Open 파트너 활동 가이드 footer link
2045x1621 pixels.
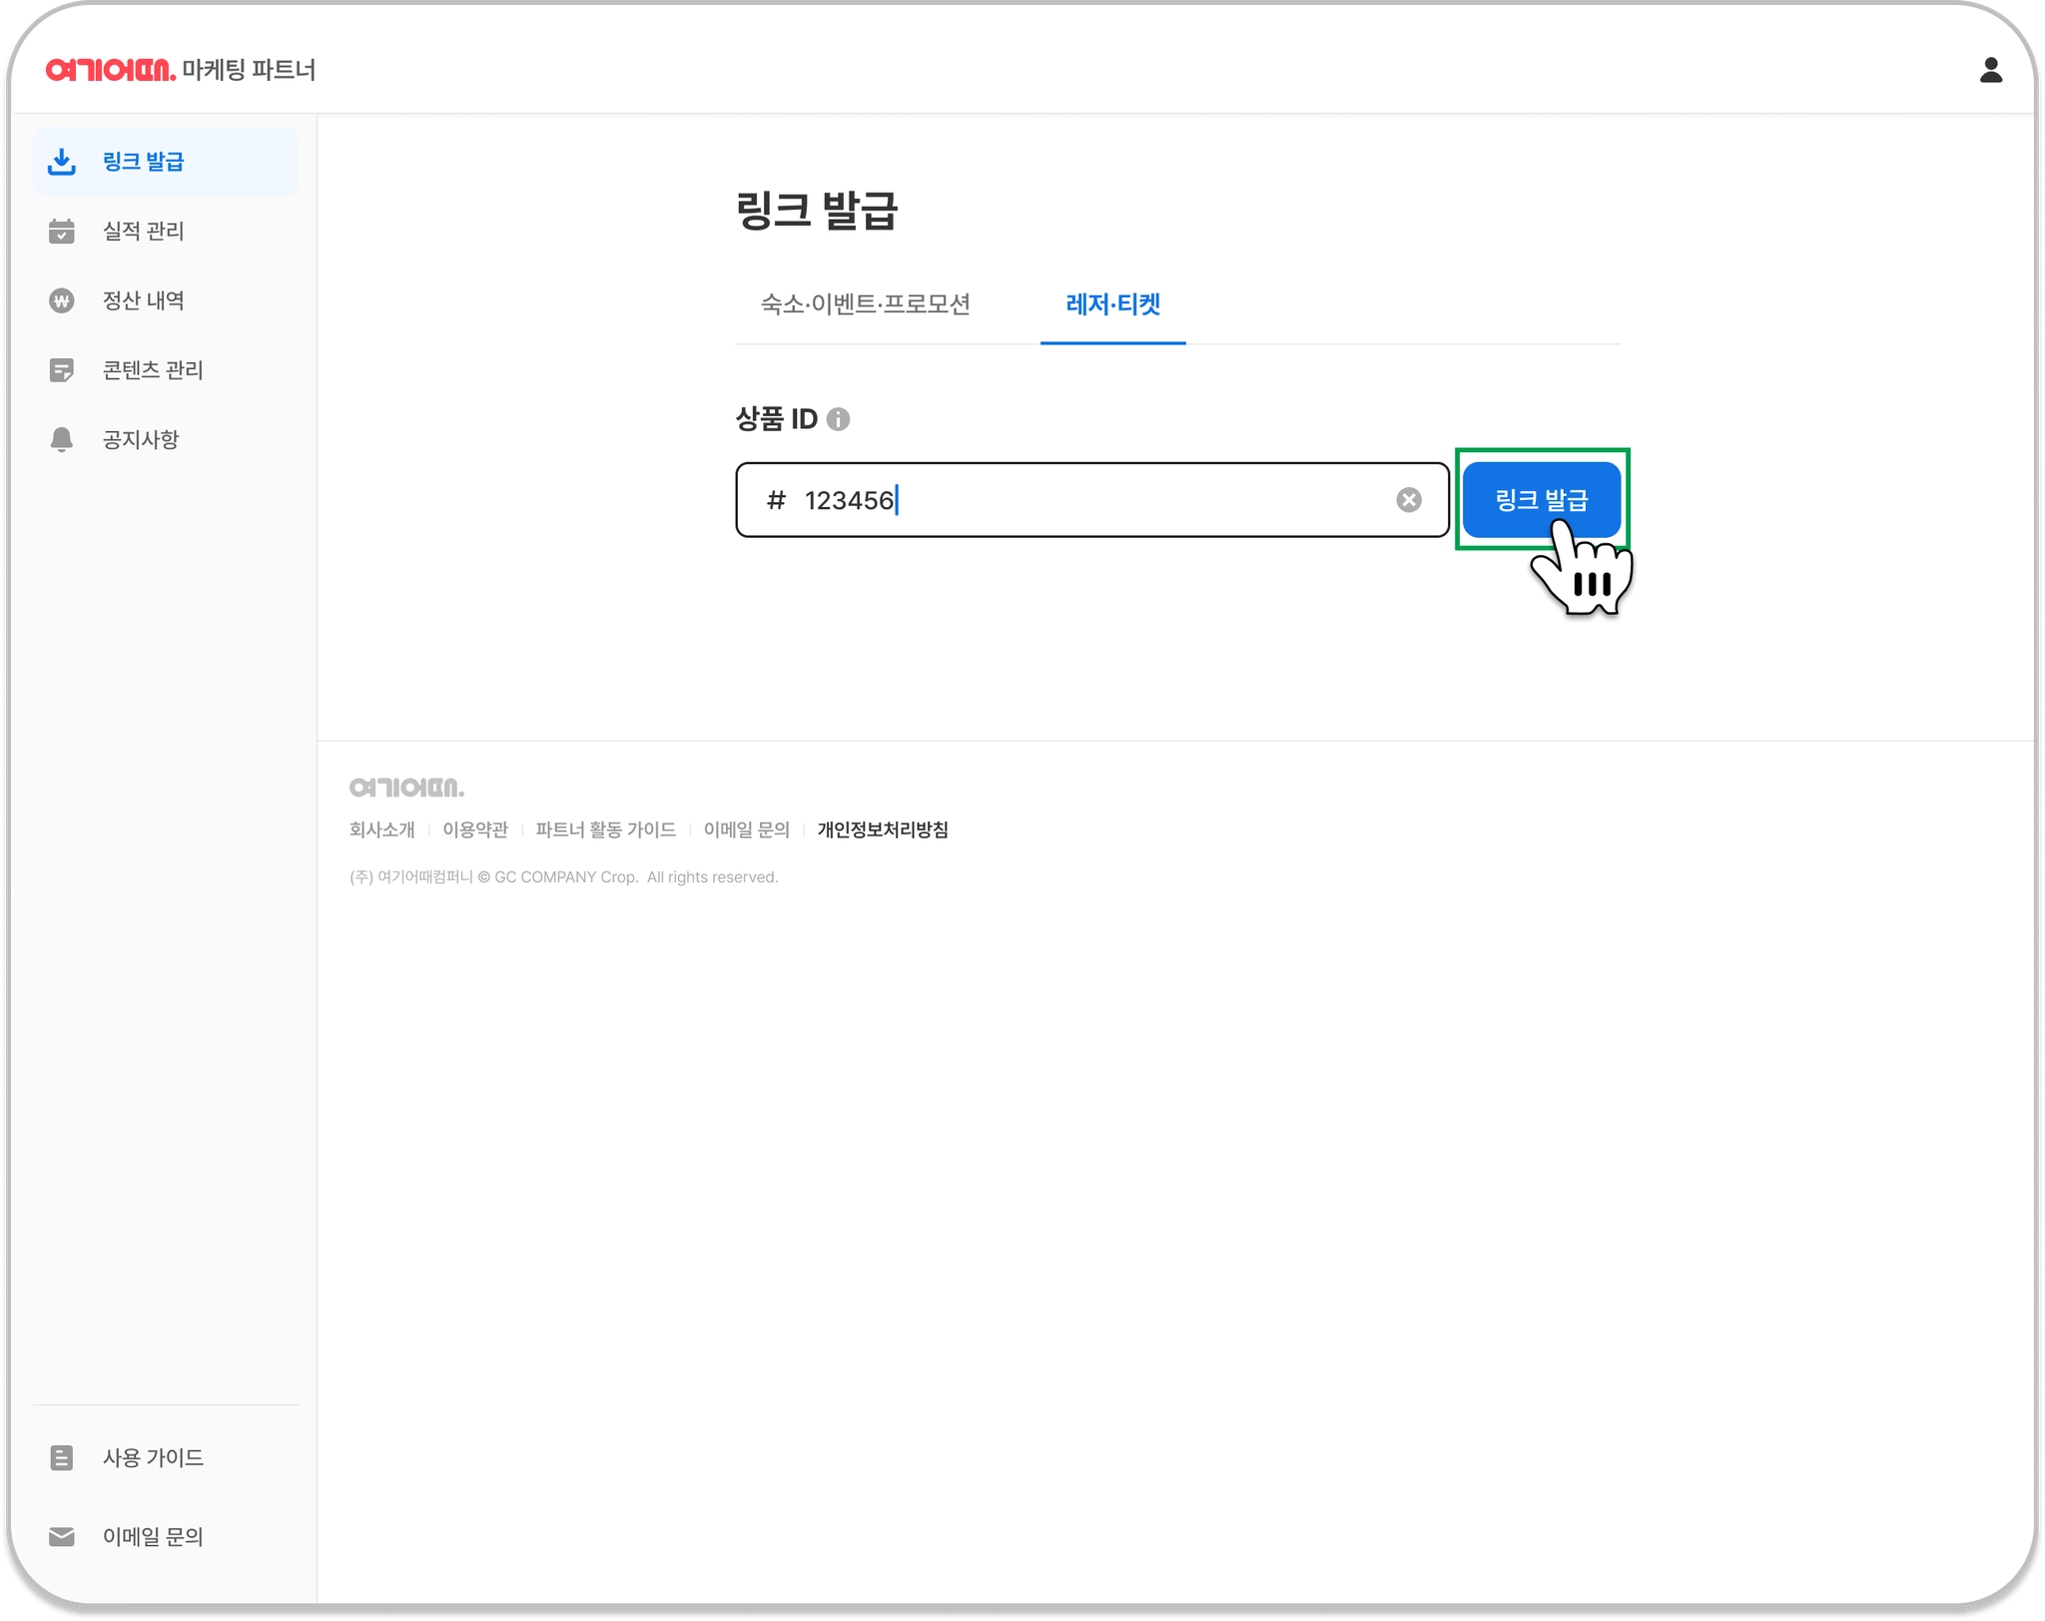605,829
